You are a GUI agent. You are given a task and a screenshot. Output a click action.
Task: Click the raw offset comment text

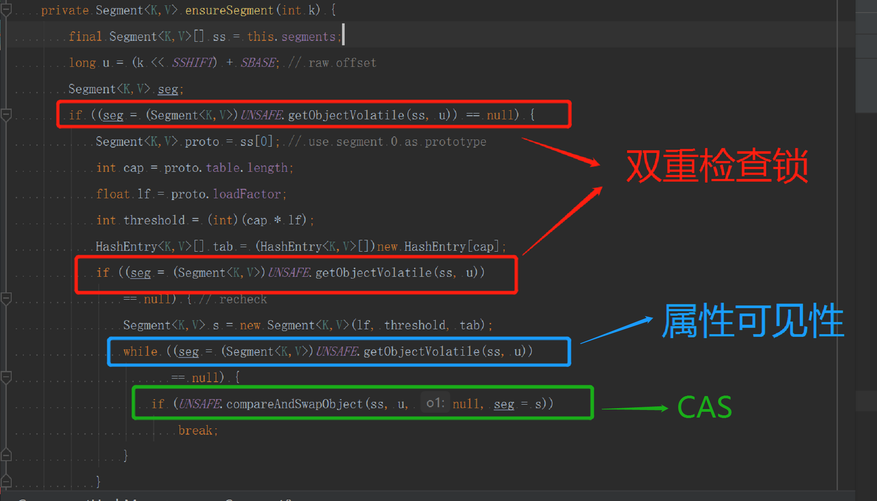point(342,63)
